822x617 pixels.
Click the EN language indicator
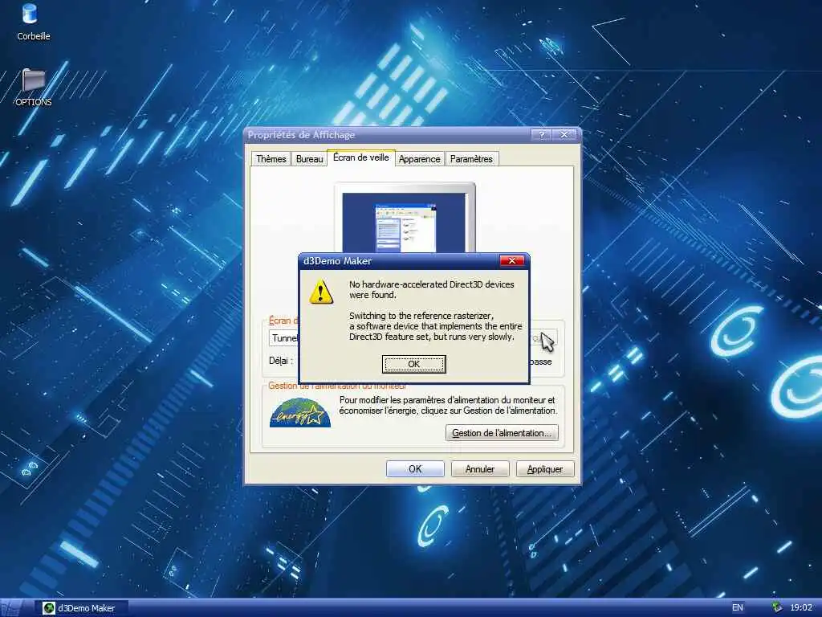click(738, 607)
